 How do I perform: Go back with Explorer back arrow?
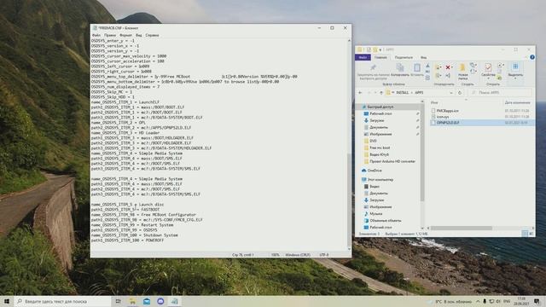pos(360,93)
